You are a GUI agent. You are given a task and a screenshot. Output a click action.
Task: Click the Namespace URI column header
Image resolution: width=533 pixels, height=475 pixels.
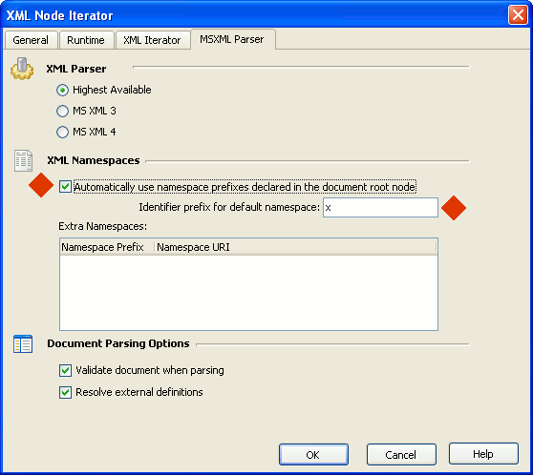click(x=295, y=247)
